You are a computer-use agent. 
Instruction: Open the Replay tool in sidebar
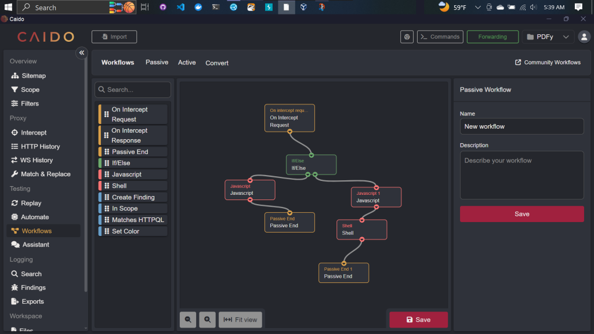(x=31, y=203)
